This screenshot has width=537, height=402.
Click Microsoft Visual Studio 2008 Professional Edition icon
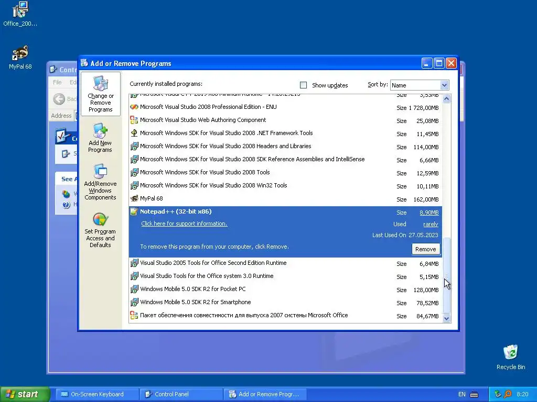(x=134, y=107)
